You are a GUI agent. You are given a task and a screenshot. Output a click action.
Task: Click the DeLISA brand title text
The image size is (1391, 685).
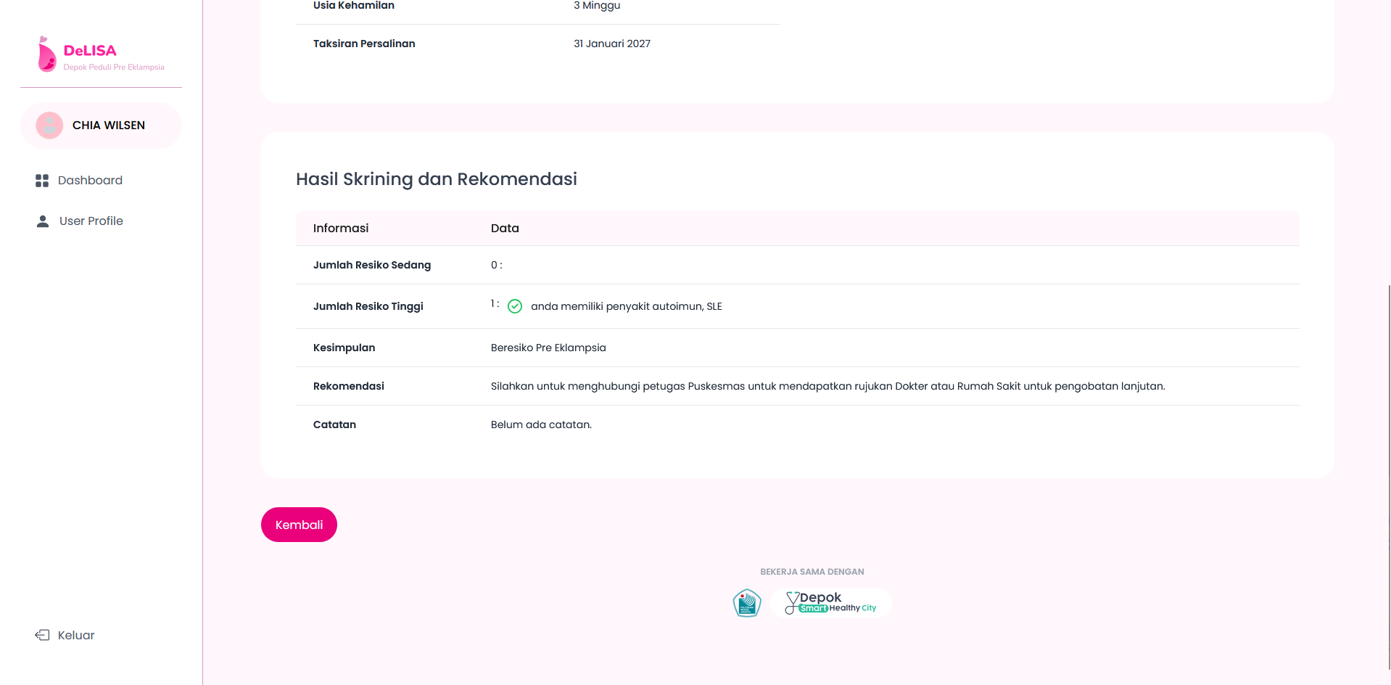90,50
